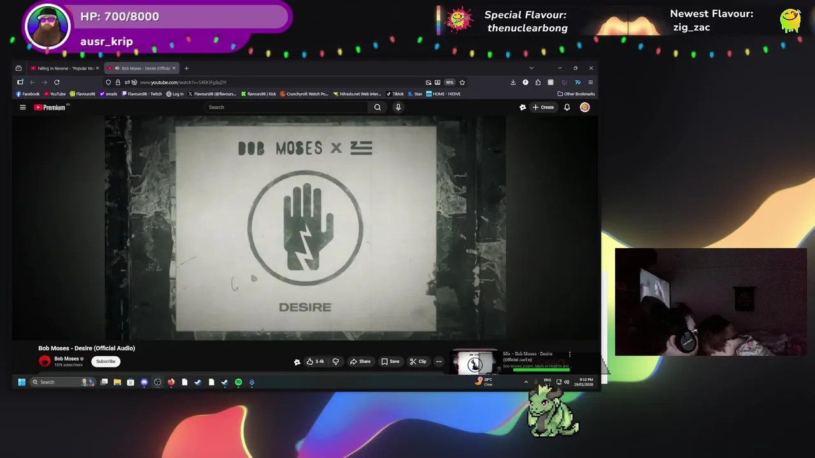Screen dimensions: 815x458
Task: Open the taskbar clock and date
Action: (583, 382)
